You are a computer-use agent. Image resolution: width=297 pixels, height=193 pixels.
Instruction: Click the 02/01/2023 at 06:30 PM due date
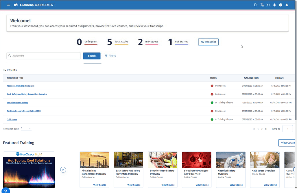click(281, 103)
